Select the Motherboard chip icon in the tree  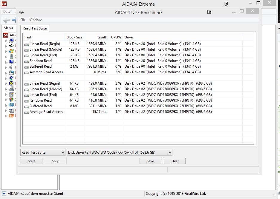coord(11,46)
